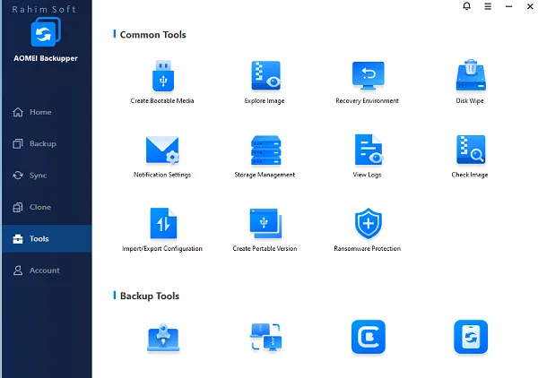Viewport: 538px width, 378px height.
Task: Open the hamburger menu in title bar
Action: coord(488,6)
